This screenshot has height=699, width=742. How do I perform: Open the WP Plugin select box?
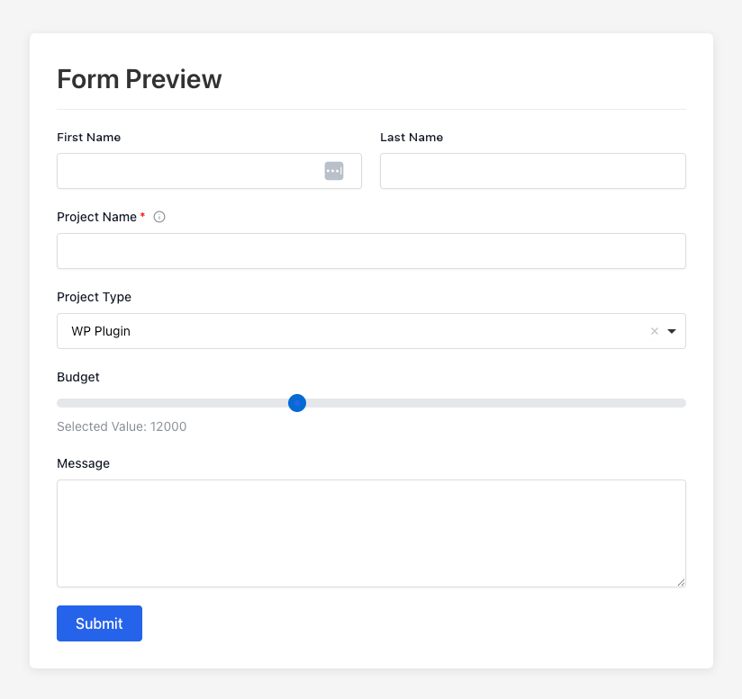351,331
